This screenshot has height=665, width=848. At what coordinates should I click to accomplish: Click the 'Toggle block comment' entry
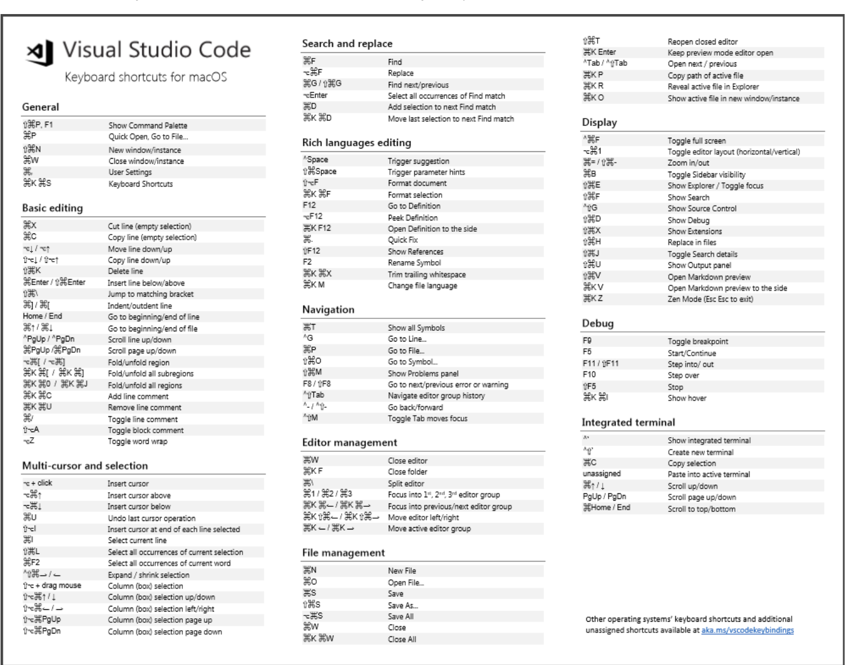[x=146, y=430]
